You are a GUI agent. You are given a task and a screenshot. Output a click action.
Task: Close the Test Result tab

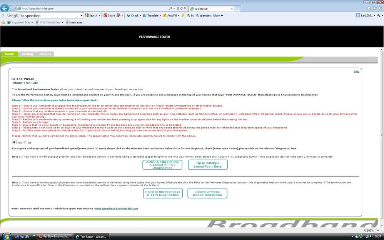click(x=232, y=8)
